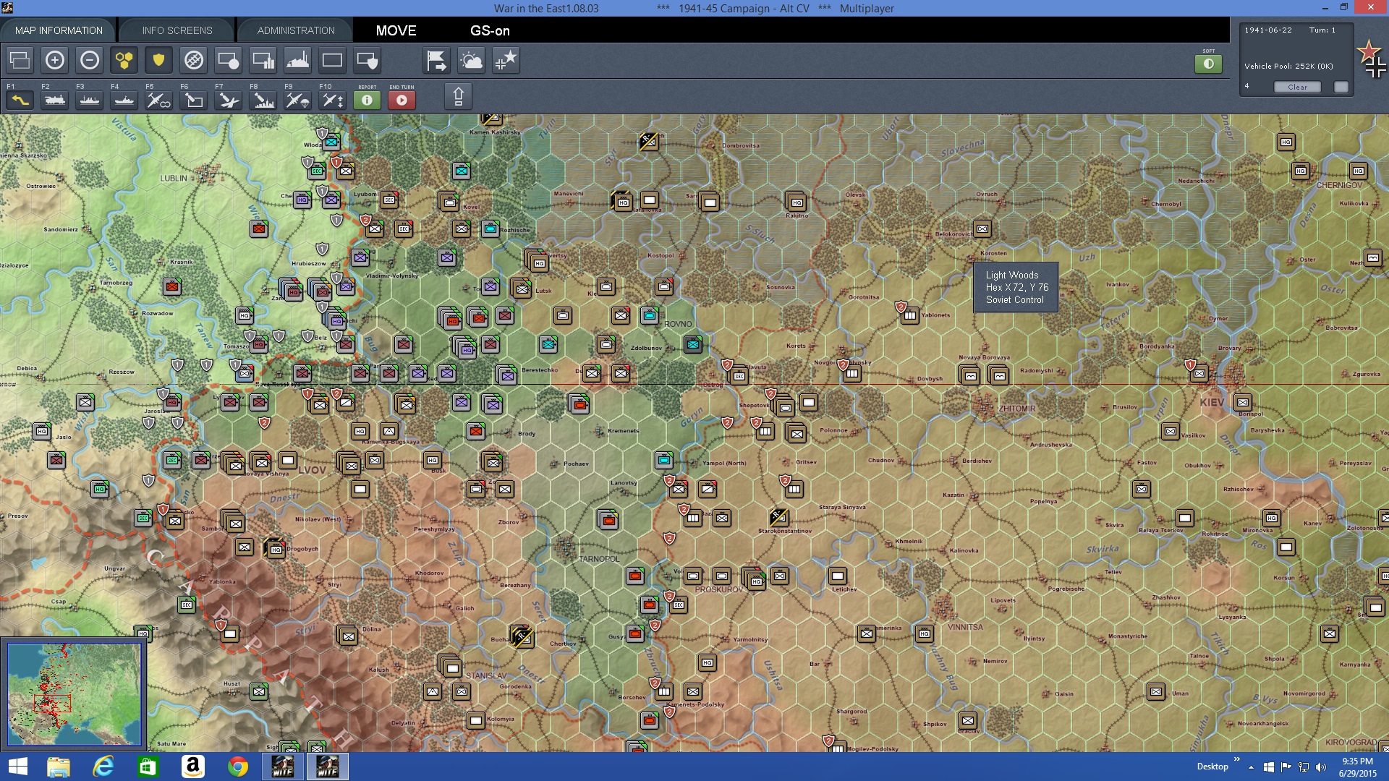
Task: Toggle the rail network overlay icon
Action: click(193, 60)
